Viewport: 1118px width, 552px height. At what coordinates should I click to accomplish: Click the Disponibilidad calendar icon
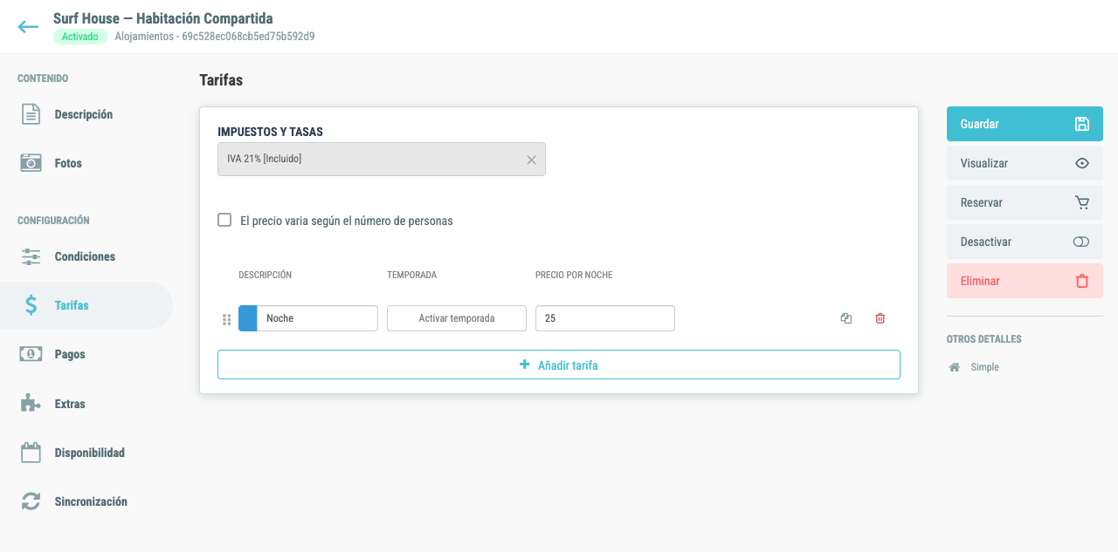click(x=31, y=452)
